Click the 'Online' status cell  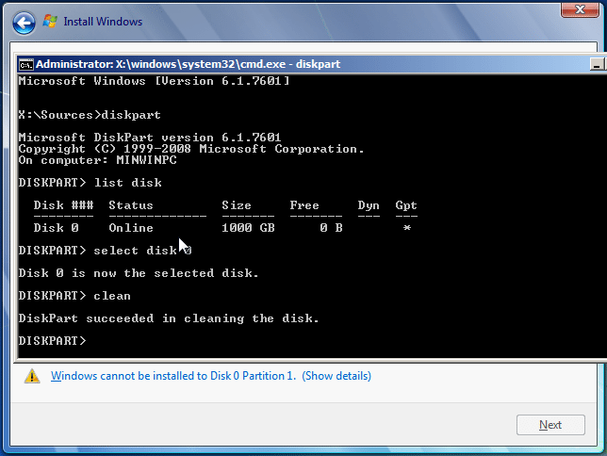[131, 228]
